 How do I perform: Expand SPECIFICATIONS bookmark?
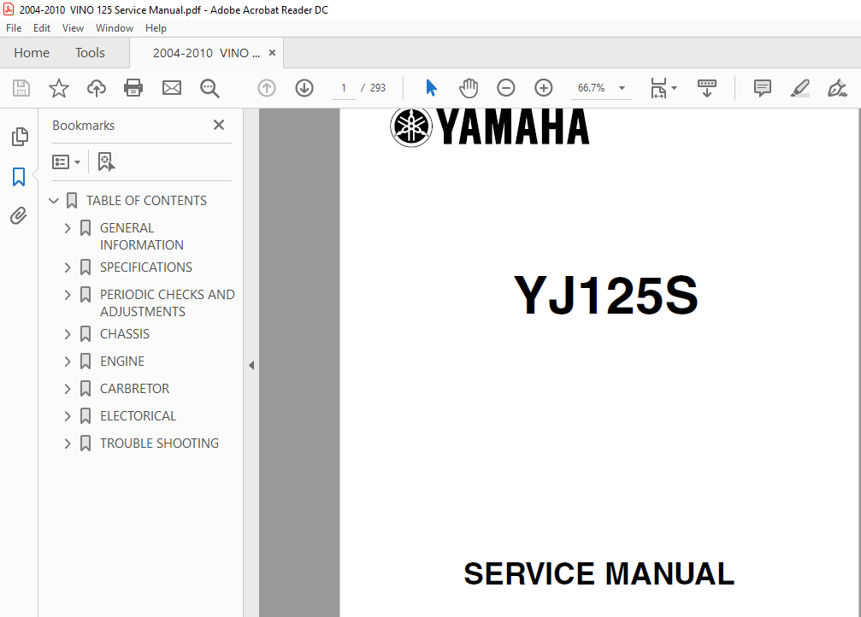(x=68, y=267)
